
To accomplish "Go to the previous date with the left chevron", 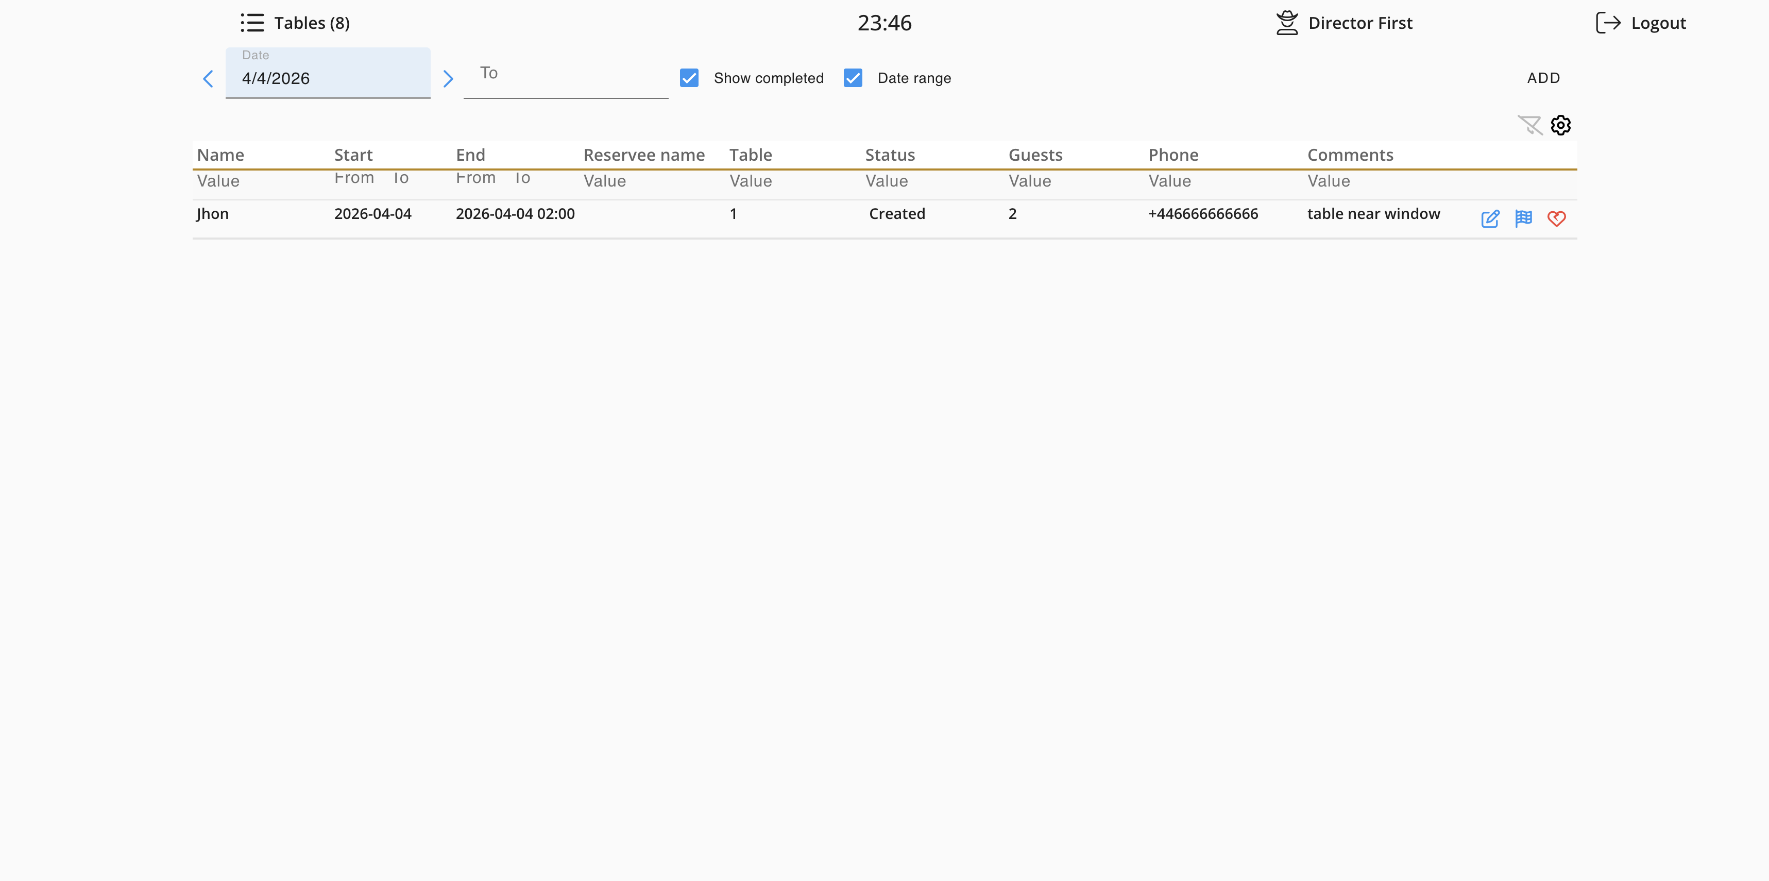I will 208,79.
